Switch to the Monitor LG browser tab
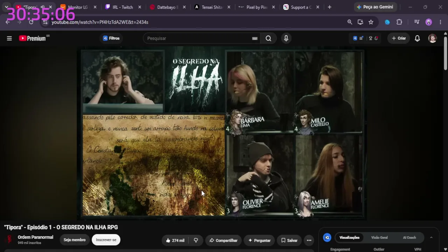448x252 pixels. point(78,7)
